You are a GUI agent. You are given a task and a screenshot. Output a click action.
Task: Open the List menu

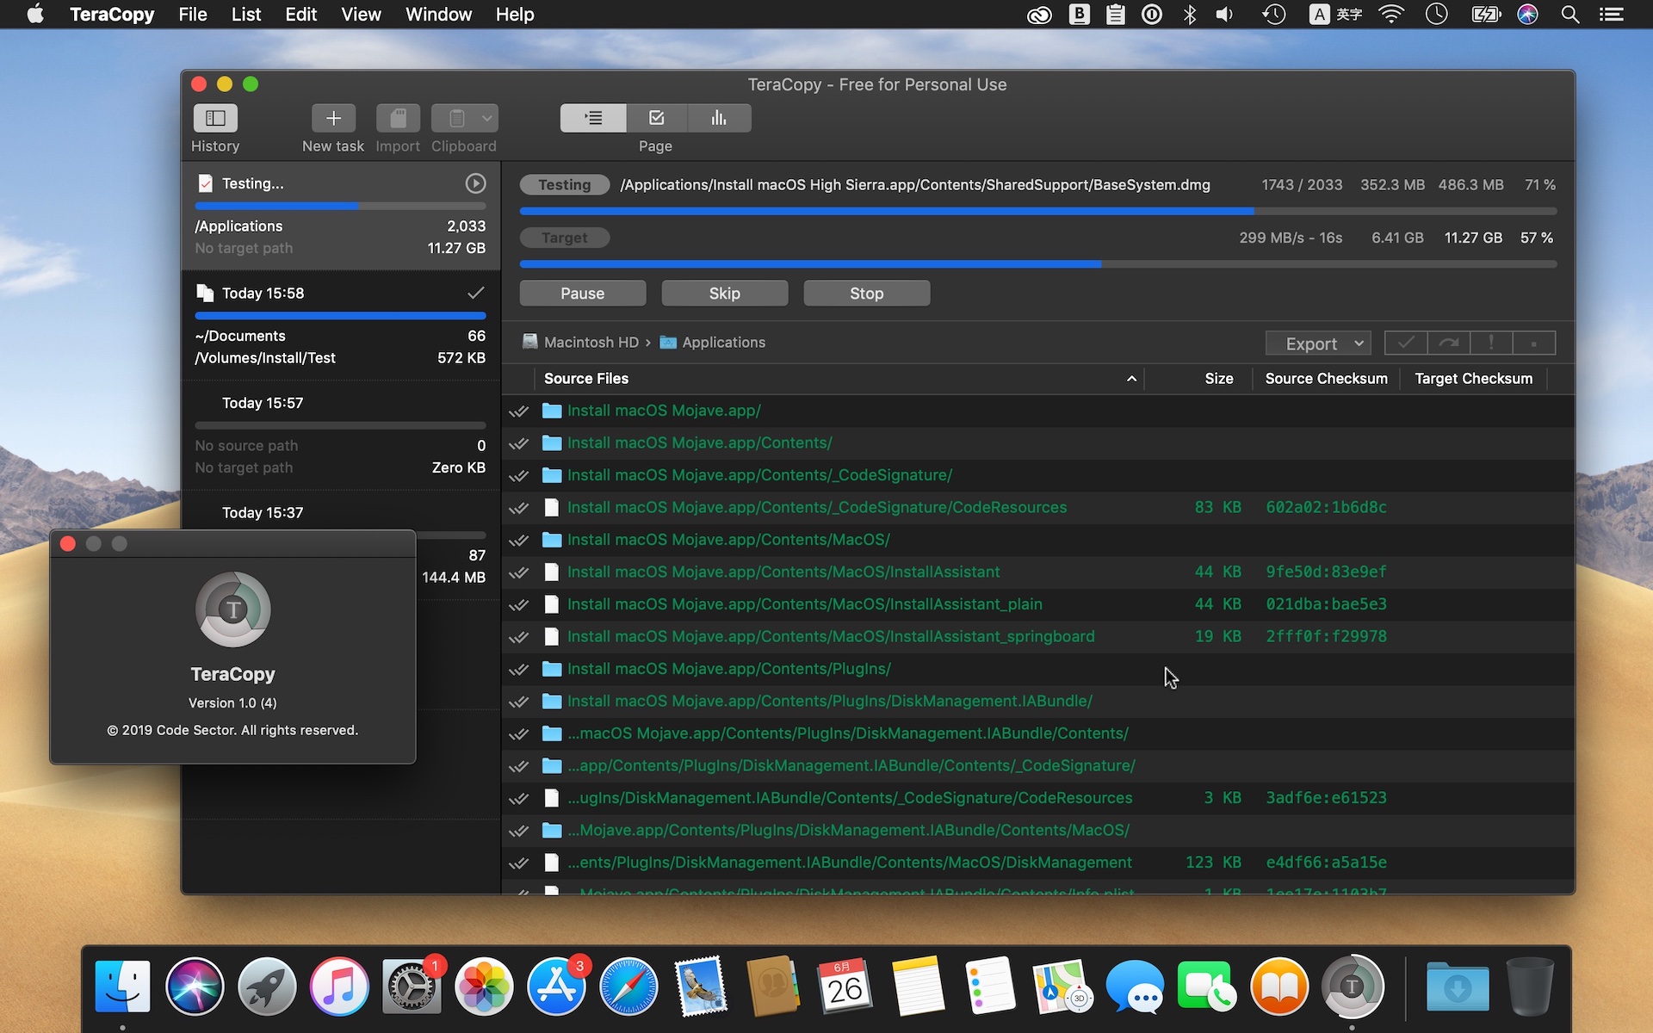(x=245, y=15)
